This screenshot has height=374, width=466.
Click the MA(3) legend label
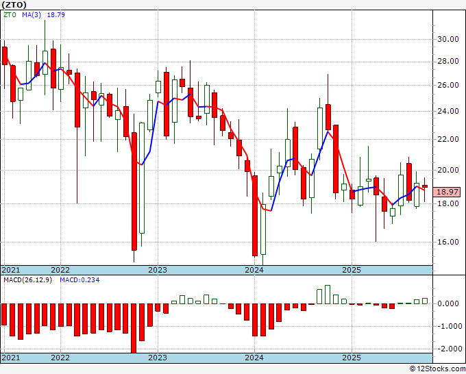point(32,15)
